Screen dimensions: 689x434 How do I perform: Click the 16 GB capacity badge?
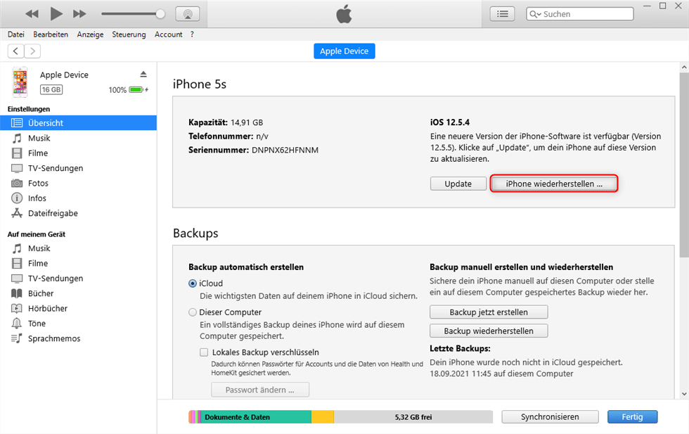coord(51,90)
